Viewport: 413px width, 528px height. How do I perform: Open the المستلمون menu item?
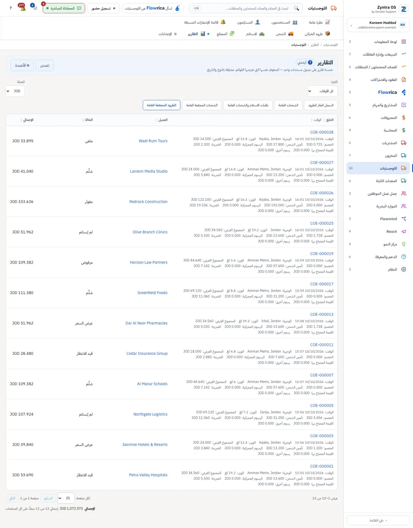click(249, 22)
